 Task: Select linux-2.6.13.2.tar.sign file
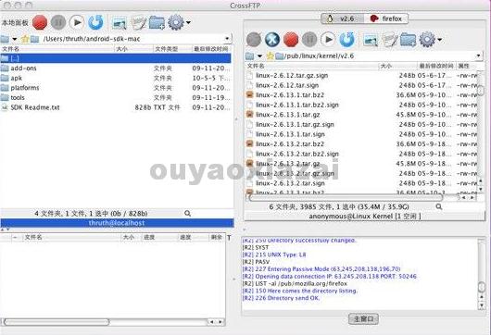pyautogui.click(x=361, y=183)
